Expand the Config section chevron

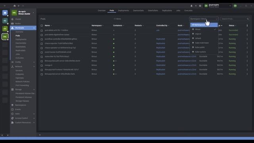34,62
